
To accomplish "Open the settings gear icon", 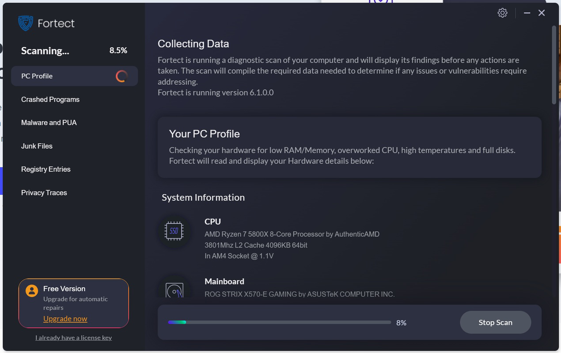I will pyautogui.click(x=502, y=13).
